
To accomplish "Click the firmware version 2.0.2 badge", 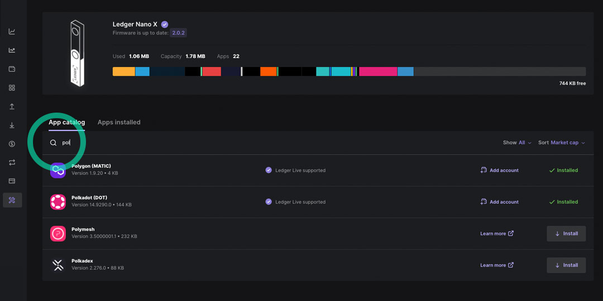I will coord(179,33).
